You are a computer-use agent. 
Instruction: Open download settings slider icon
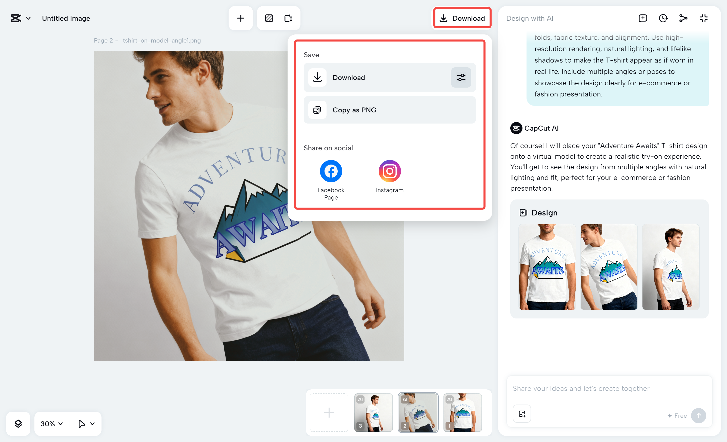(x=461, y=78)
